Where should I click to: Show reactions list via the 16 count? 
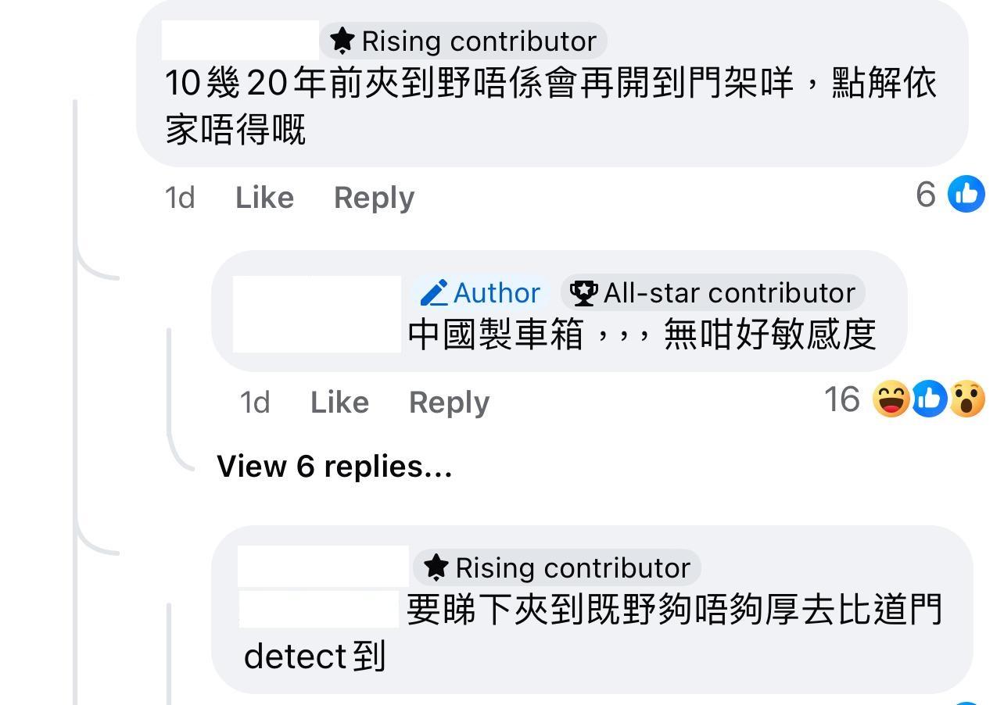[842, 399]
